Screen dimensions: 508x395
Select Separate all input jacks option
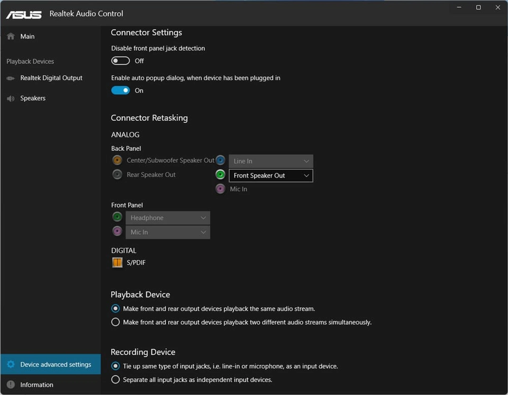coord(115,379)
